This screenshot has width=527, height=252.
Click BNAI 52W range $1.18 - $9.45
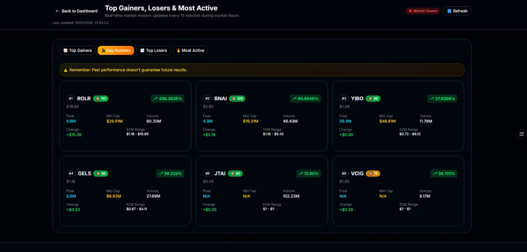pos(273,134)
